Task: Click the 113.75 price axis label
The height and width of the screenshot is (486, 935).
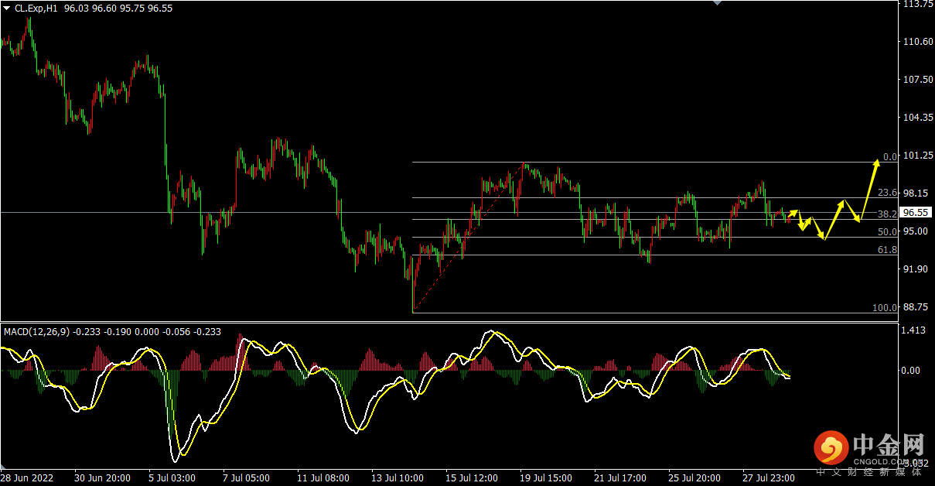Action: 918,4
